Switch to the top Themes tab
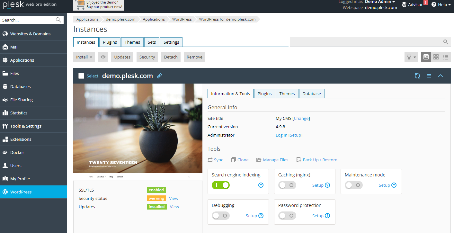Viewport: 454px width, 233px height. tap(132, 42)
